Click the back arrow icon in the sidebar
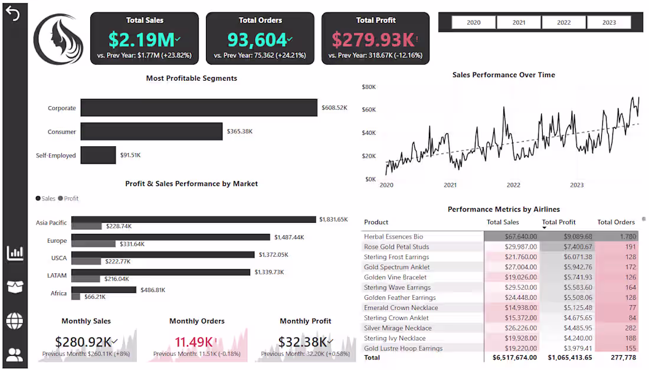Screen dimensions: 649x370 [x=13, y=13]
